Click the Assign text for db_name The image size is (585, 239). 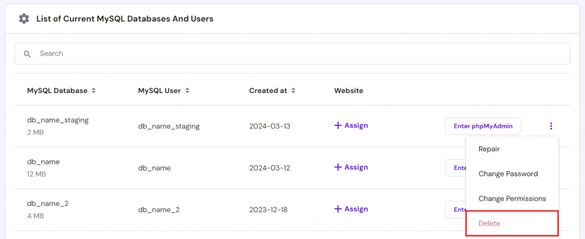pyautogui.click(x=356, y=167)
